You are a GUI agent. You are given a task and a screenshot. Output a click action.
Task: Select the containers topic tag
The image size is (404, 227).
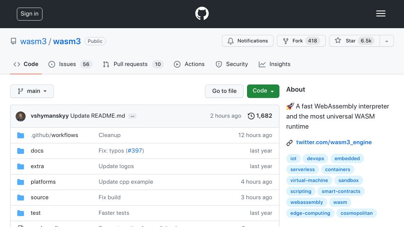(x=338, y=169)
